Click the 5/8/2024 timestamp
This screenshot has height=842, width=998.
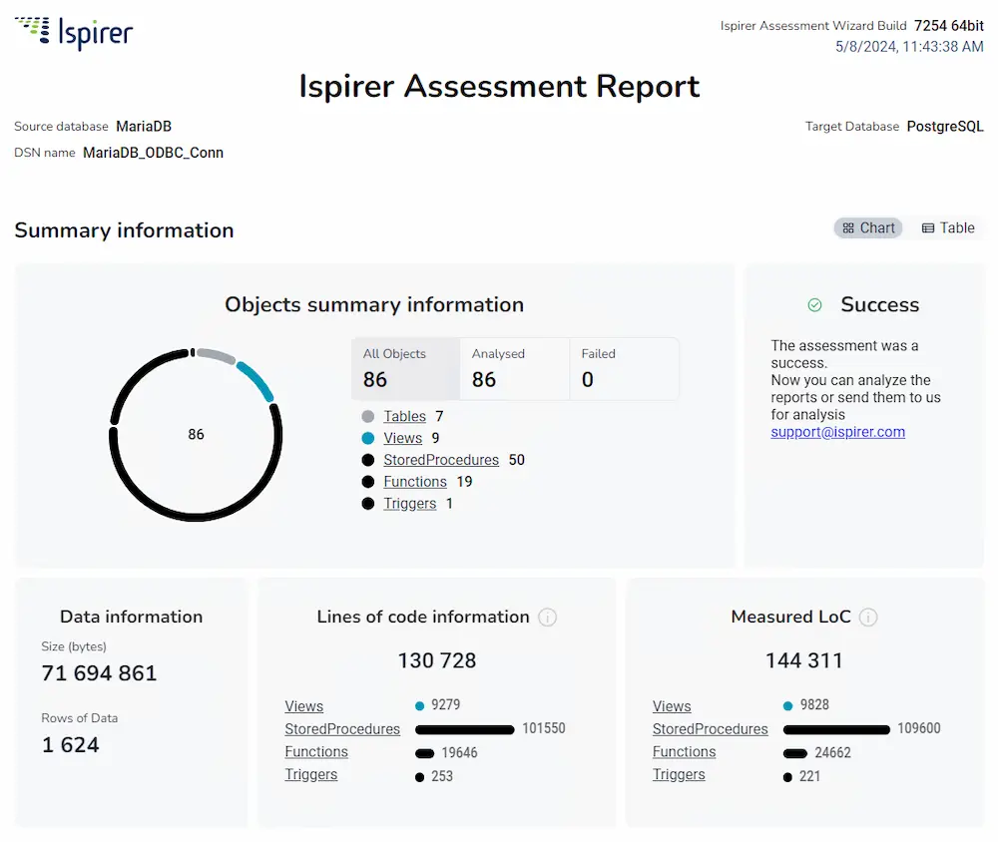click(909, 47)
